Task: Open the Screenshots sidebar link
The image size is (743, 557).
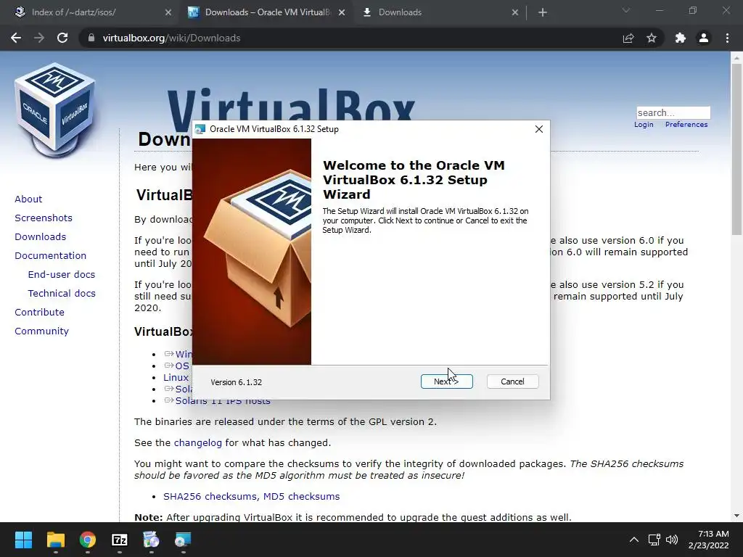Action: [x=44, y=218]
